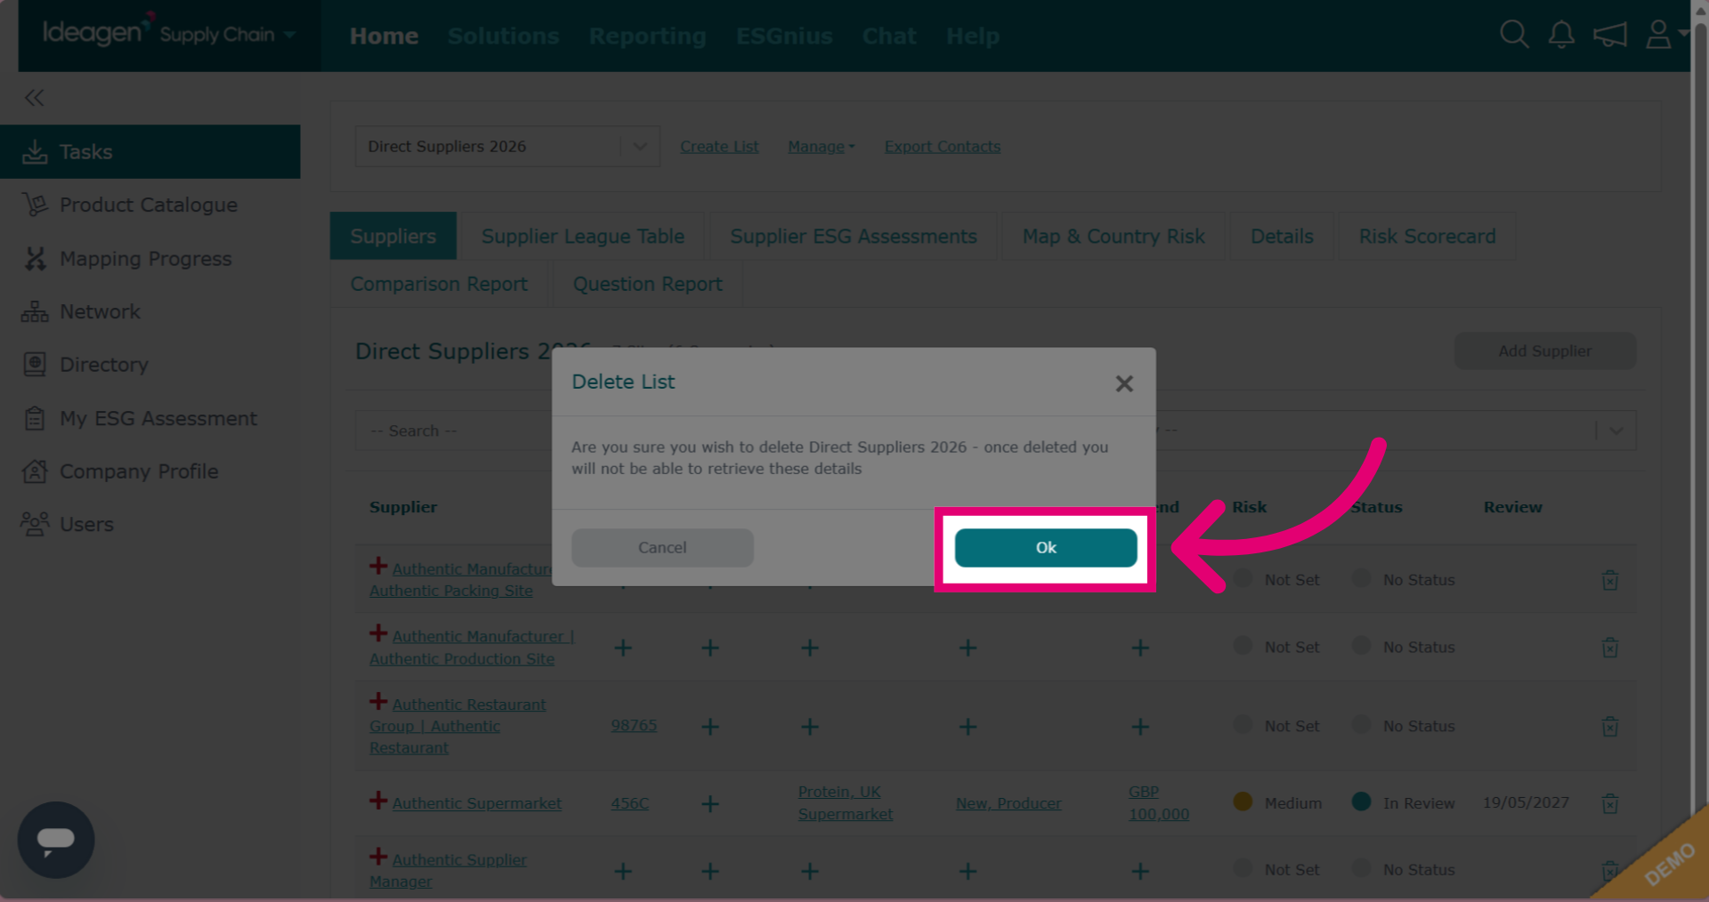Expand the Authentic Production Site supplier row

[x=378, y=633]
